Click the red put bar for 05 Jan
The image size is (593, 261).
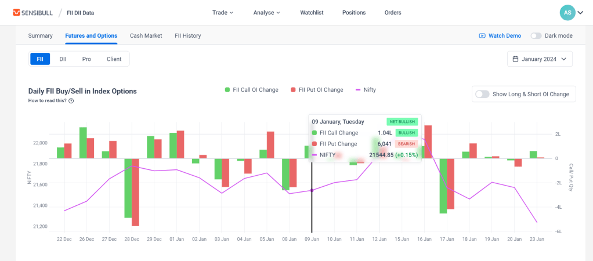pyautogui.click(x=270, y=145)
